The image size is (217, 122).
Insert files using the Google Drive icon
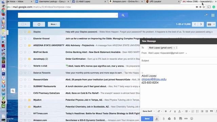[x=169, y=119]
